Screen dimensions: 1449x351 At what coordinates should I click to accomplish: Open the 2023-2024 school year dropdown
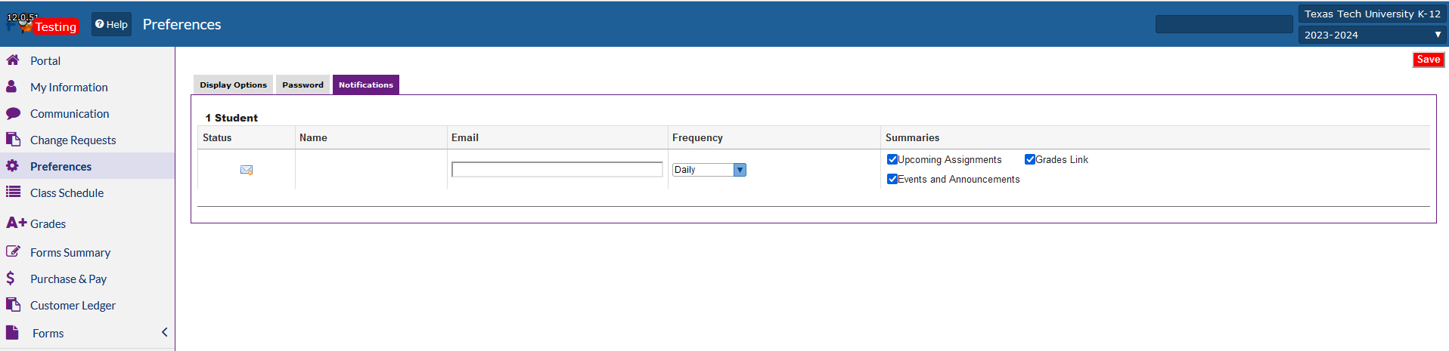[x=1372, y=35]
